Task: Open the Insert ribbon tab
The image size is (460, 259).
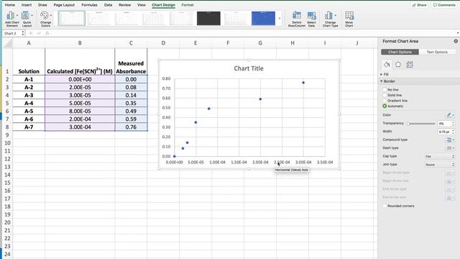Action: 27,5
